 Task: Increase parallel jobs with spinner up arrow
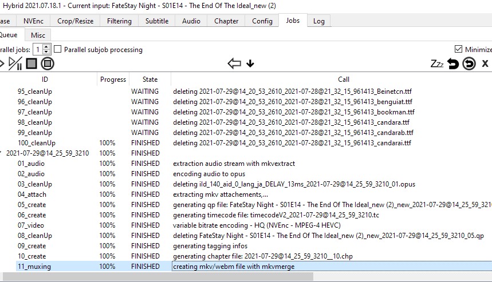47,47
